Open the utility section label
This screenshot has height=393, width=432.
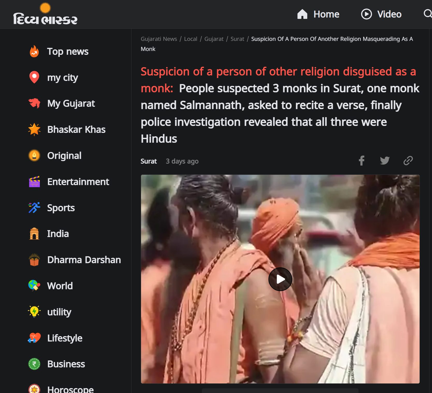click(x=59, y=312)
